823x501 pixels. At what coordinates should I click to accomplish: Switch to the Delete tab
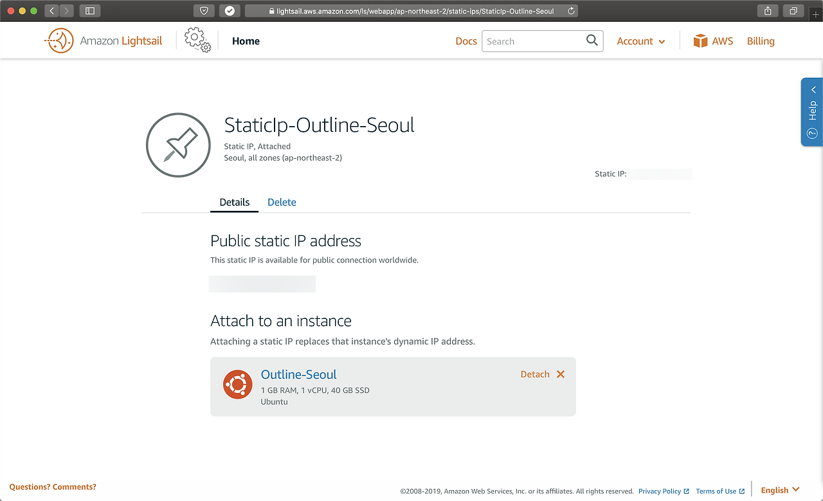282,202
